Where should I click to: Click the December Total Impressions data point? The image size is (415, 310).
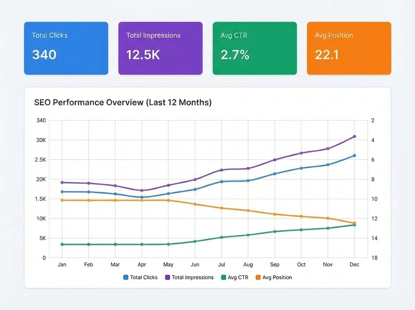354,137
